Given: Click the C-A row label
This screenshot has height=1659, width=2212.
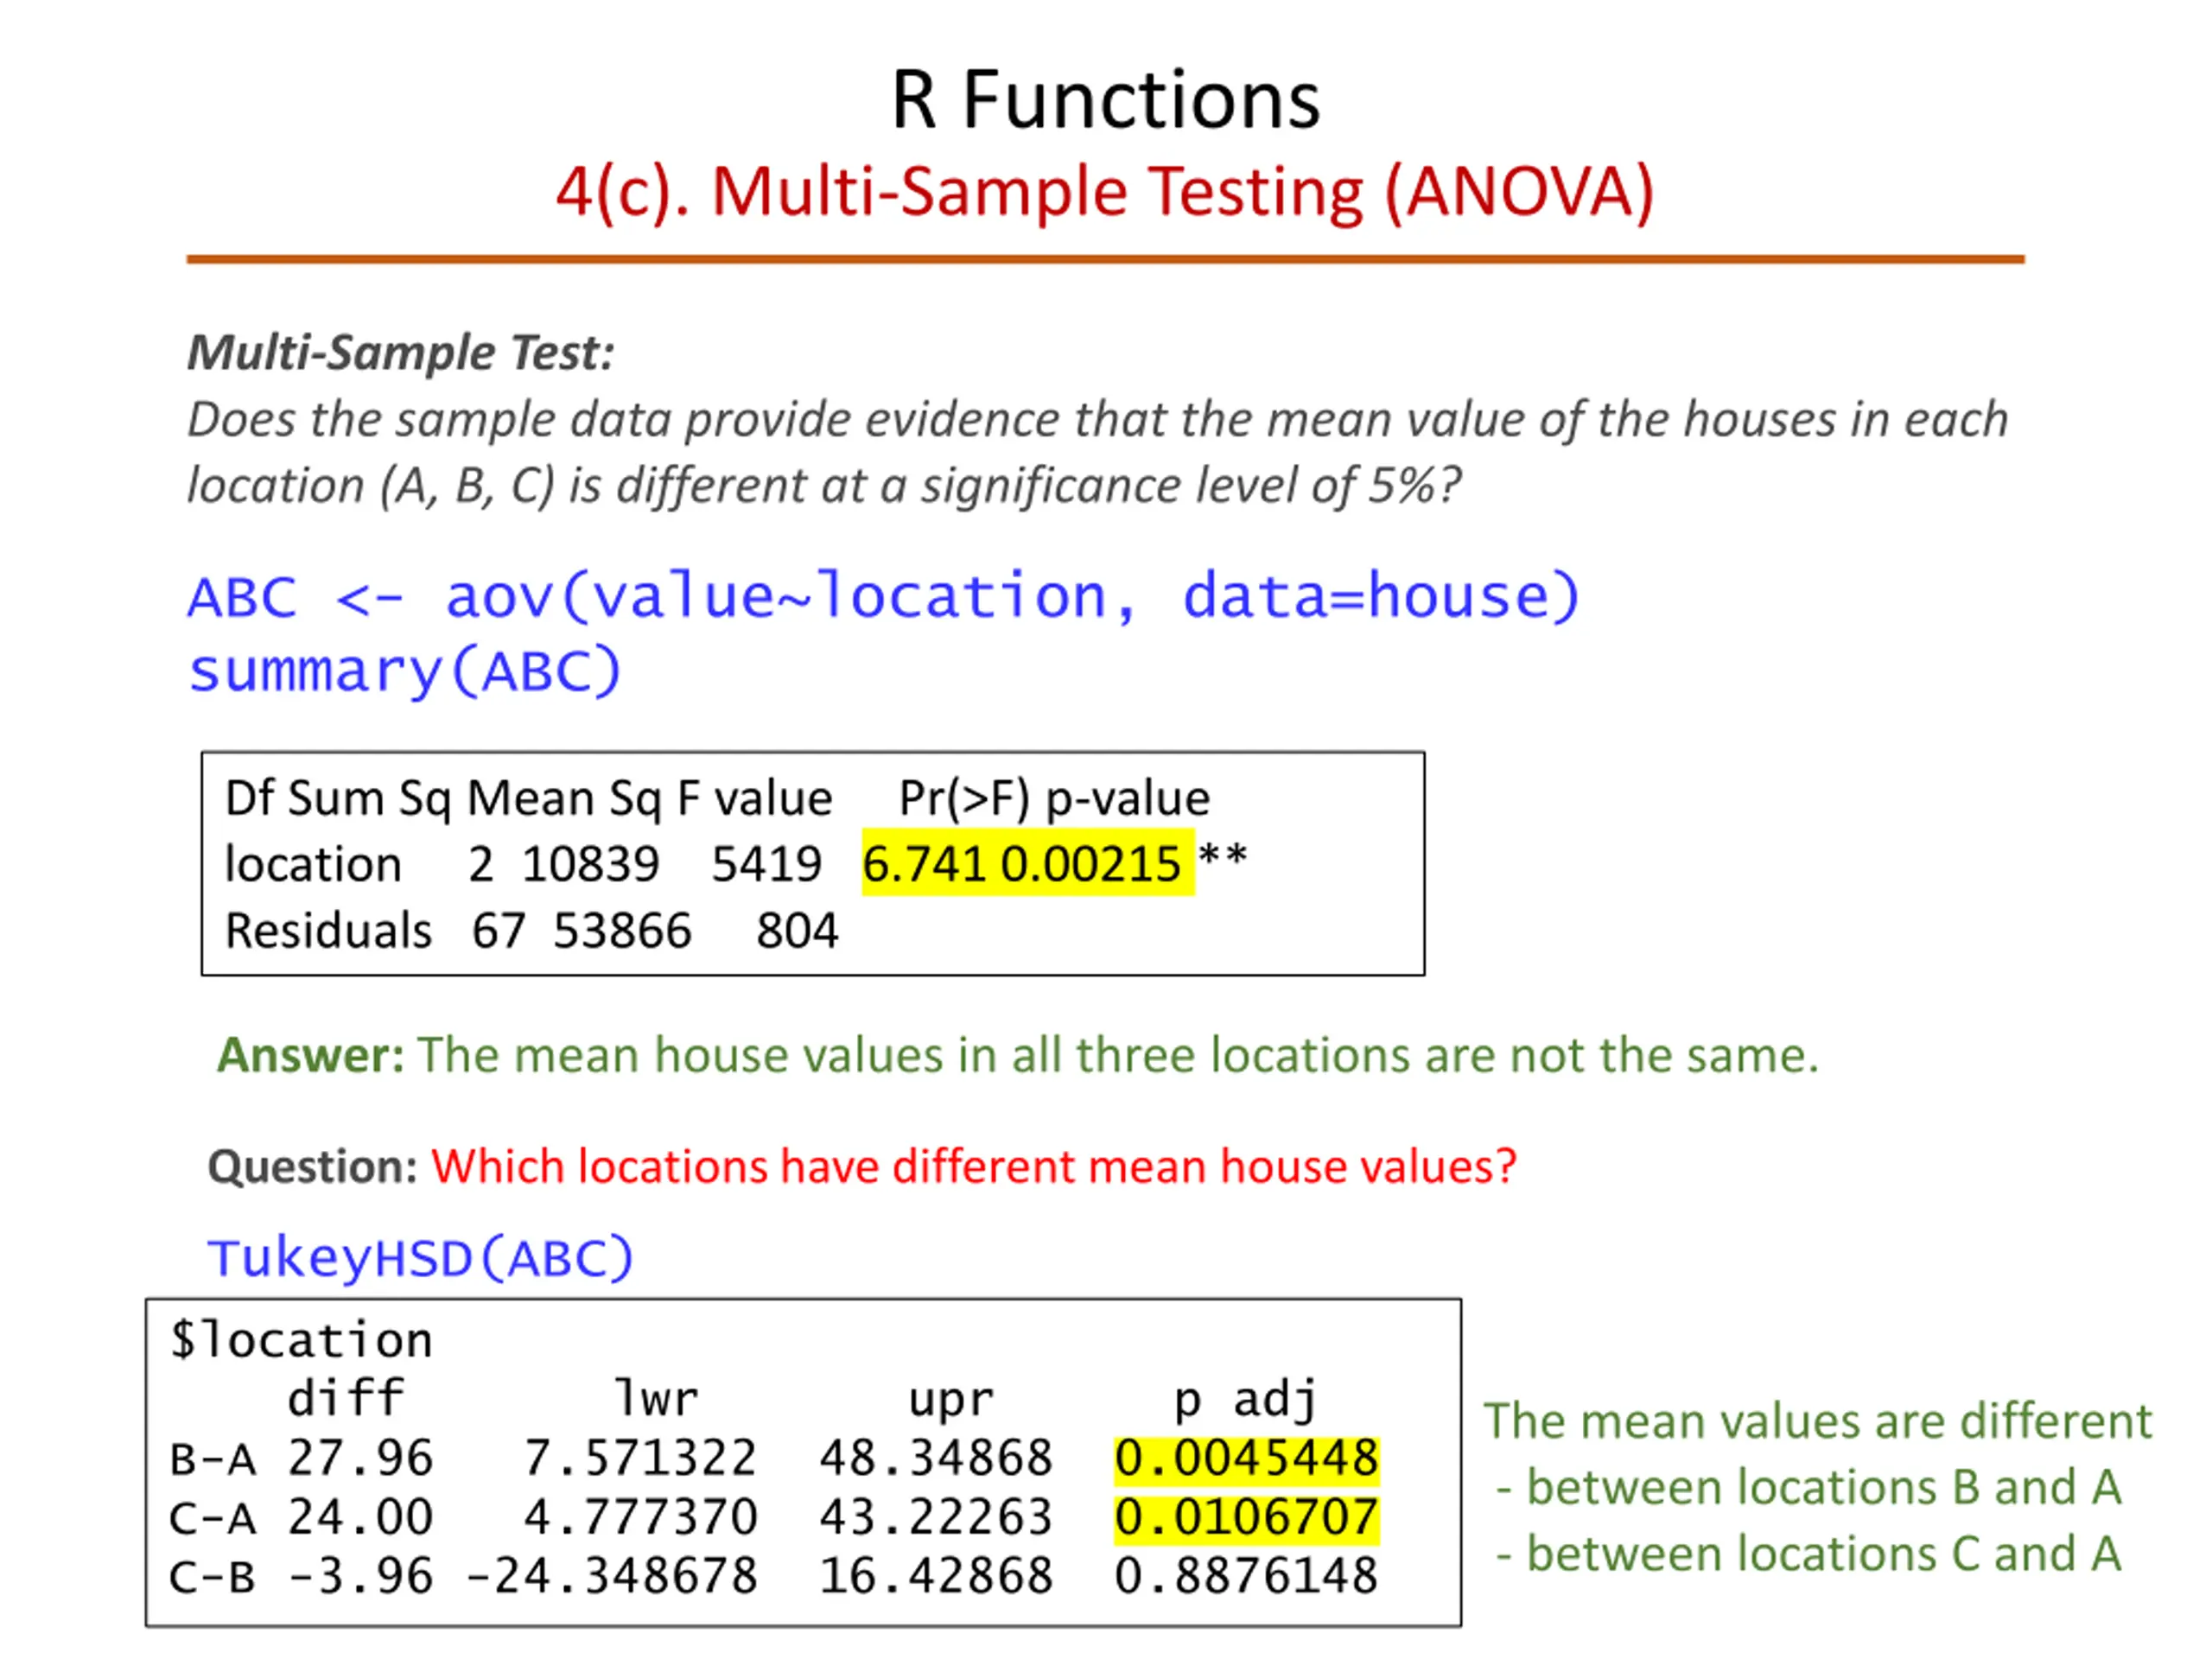Looking at the screenshot, I should [x=212, y=1518].
